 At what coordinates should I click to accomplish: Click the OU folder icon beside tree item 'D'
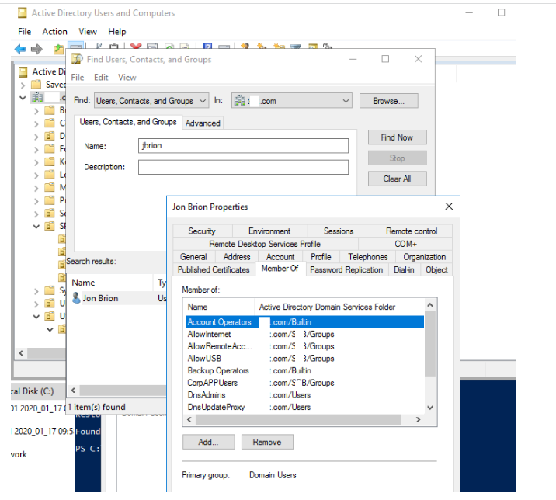pos(50,136)
